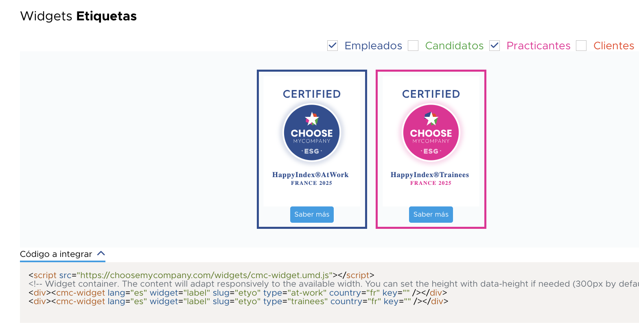The width and height of the screenshot is (639, 329).
Task: Click the HappyIndex®AtWork France 2025 title
Action: [311, 178]
